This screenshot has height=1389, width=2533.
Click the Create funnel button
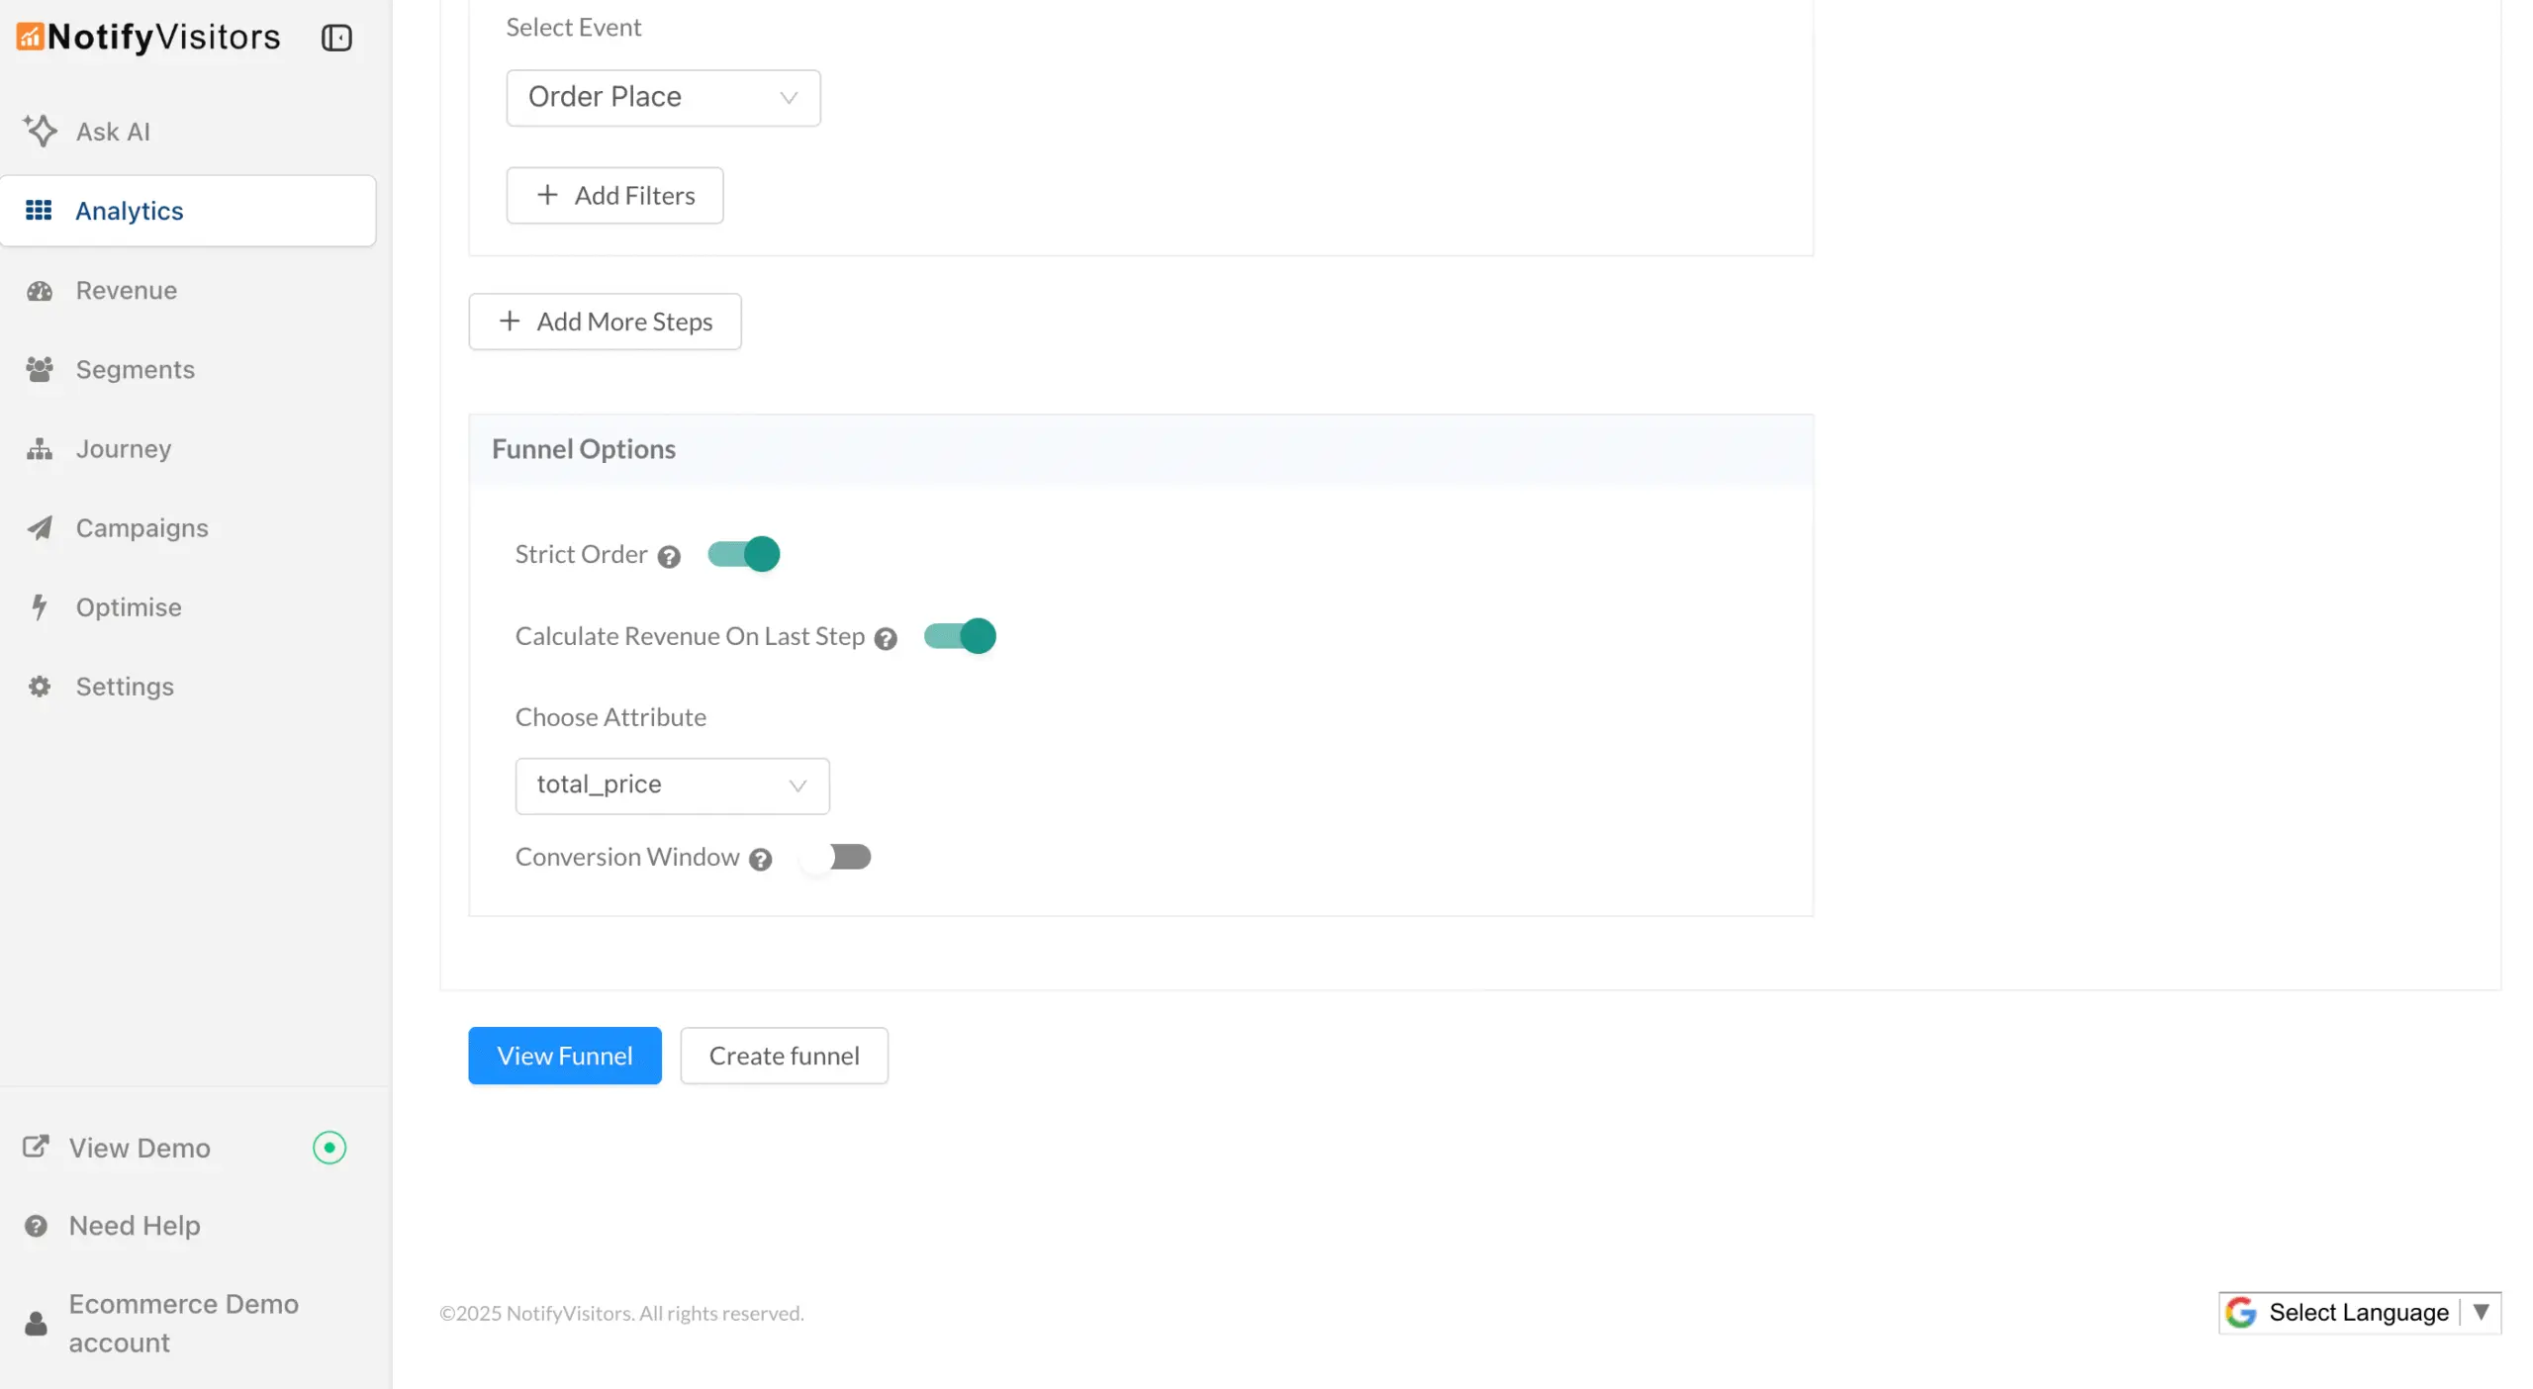tap(784, 1056)
